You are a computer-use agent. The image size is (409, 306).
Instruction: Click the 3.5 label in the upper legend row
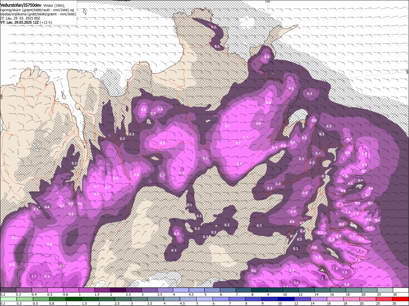point(160,294)
